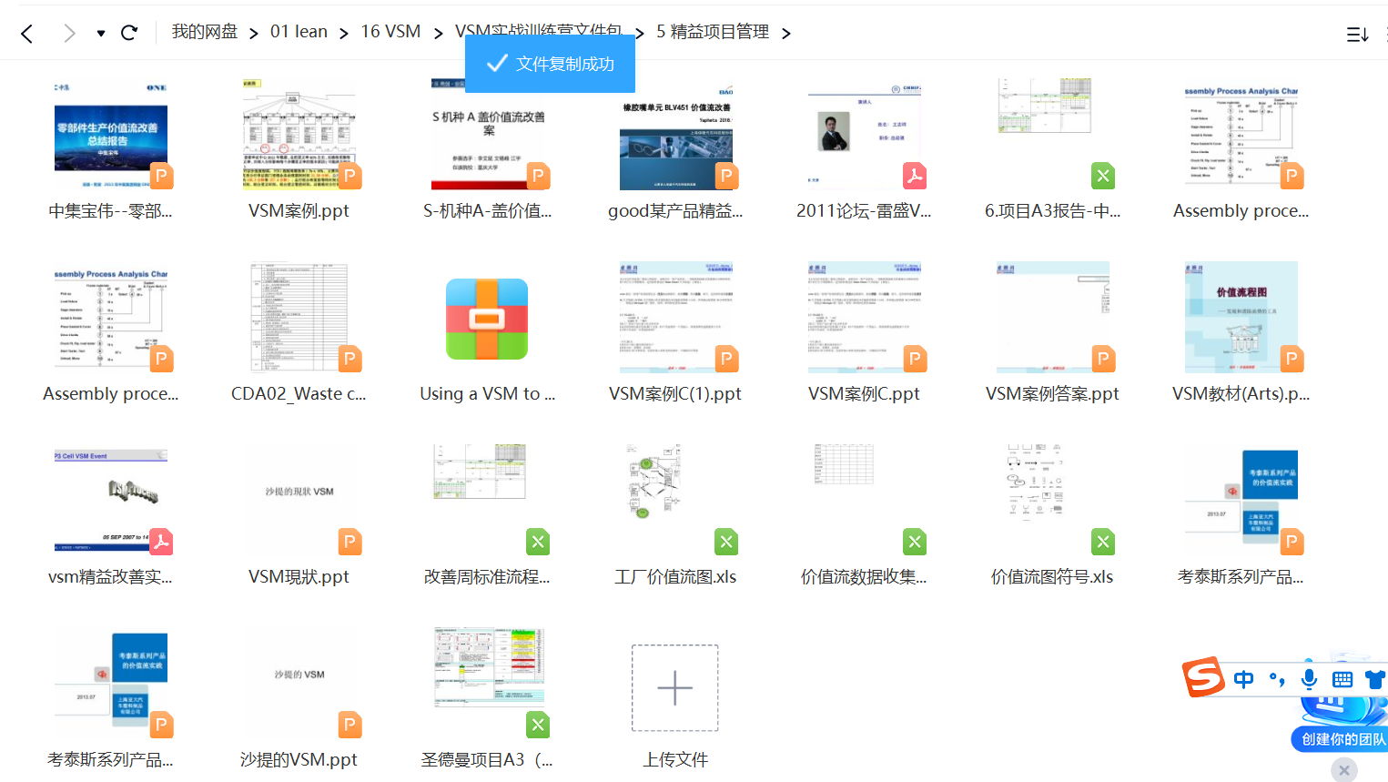Refresh the current folder listing
Image resolution: width=1388 pixels, height=782 pixels.
coord(129,33)
